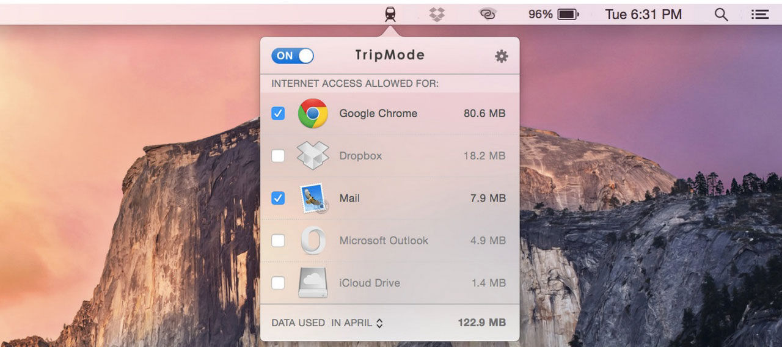Enable internet access for Dropbox
The height and width of the screenshot is (347, 782).
(278, 156)
